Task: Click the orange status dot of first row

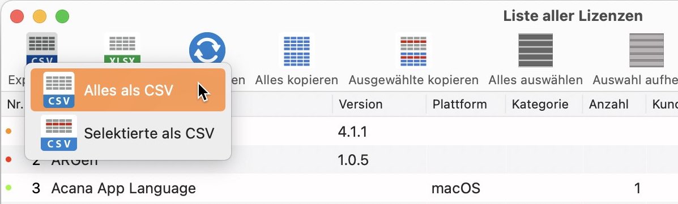Action: coord(8,131)
